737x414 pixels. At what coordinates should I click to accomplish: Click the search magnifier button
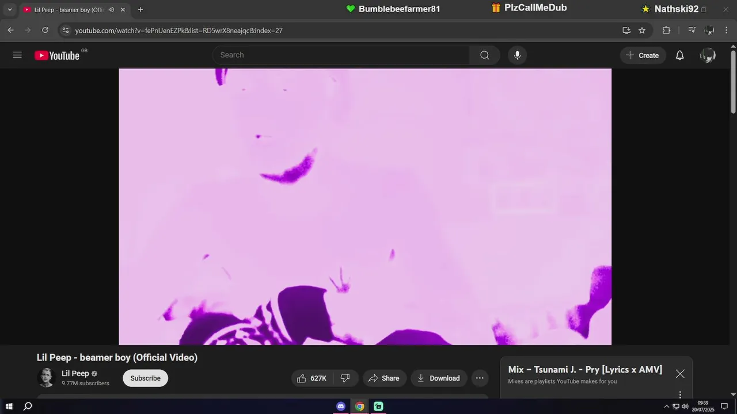[x=485, y=55]
